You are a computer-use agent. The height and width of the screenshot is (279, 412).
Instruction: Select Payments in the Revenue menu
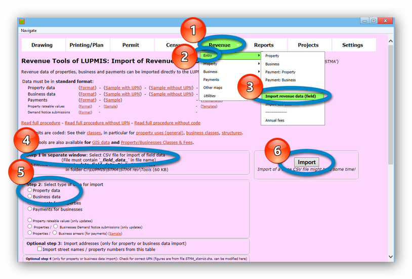(211, 79)
